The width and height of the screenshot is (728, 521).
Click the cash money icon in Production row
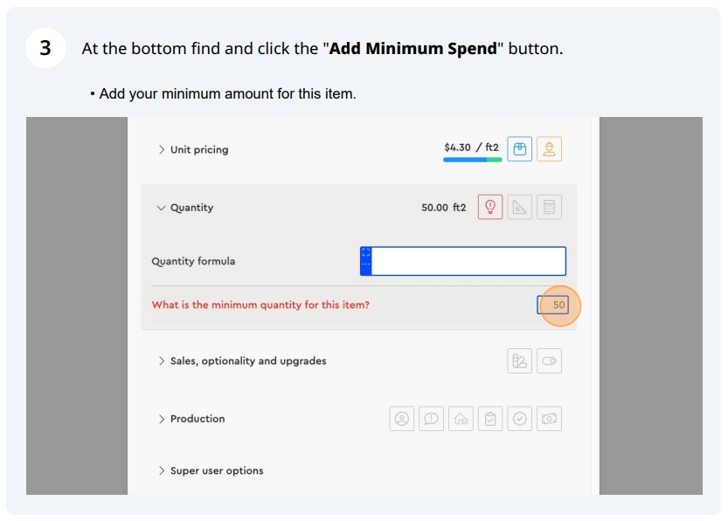point(549,419)
